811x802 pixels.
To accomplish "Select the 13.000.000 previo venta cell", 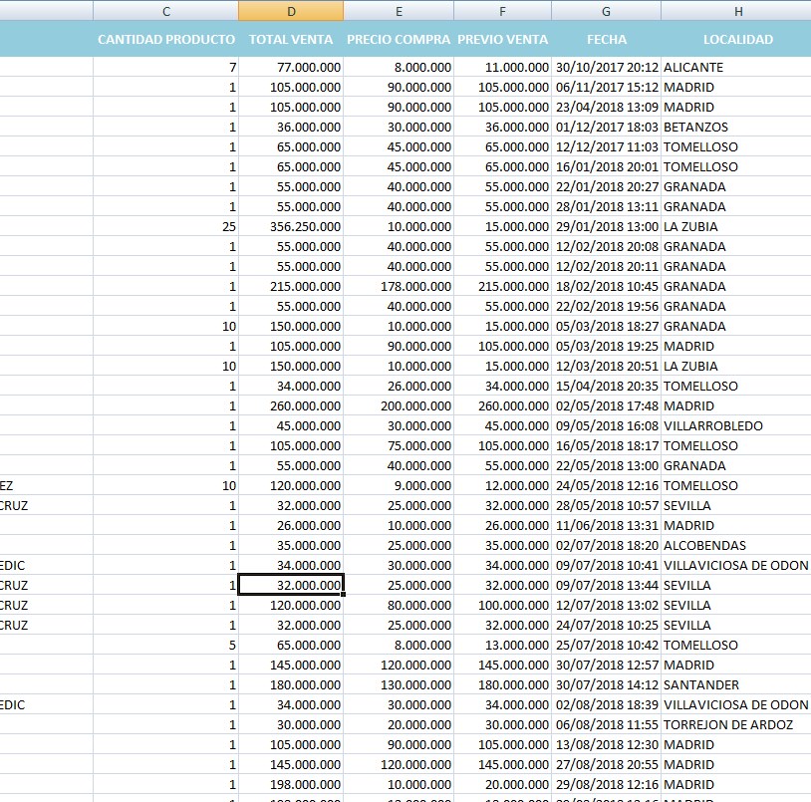I will (503, 646).
